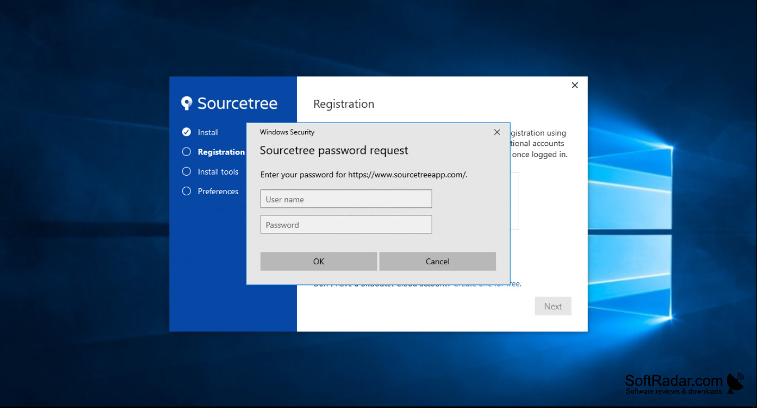Viewport: 757px width, 408px height.
Task: Select the circle marker beside Preferences
Action: click(186, 191)
